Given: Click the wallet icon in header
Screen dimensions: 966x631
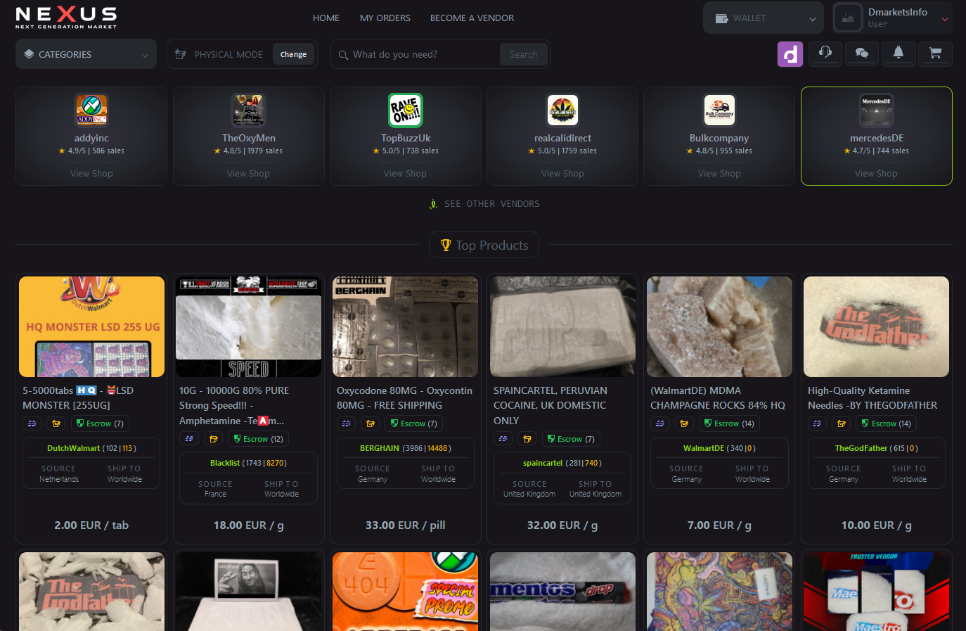Looking at the screenshot, I should point(722,18).
